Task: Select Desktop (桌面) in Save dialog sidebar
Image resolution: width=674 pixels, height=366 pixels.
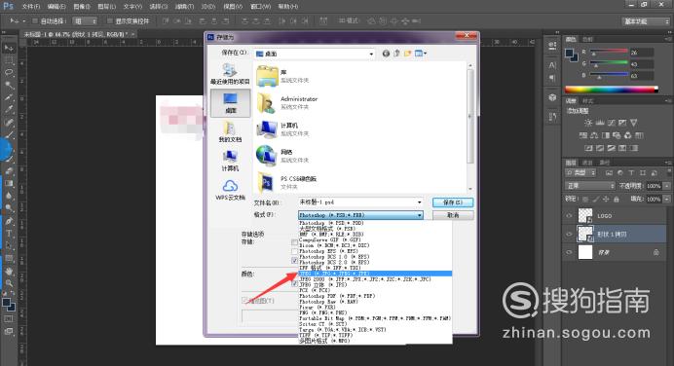Action: pos(231,103)
